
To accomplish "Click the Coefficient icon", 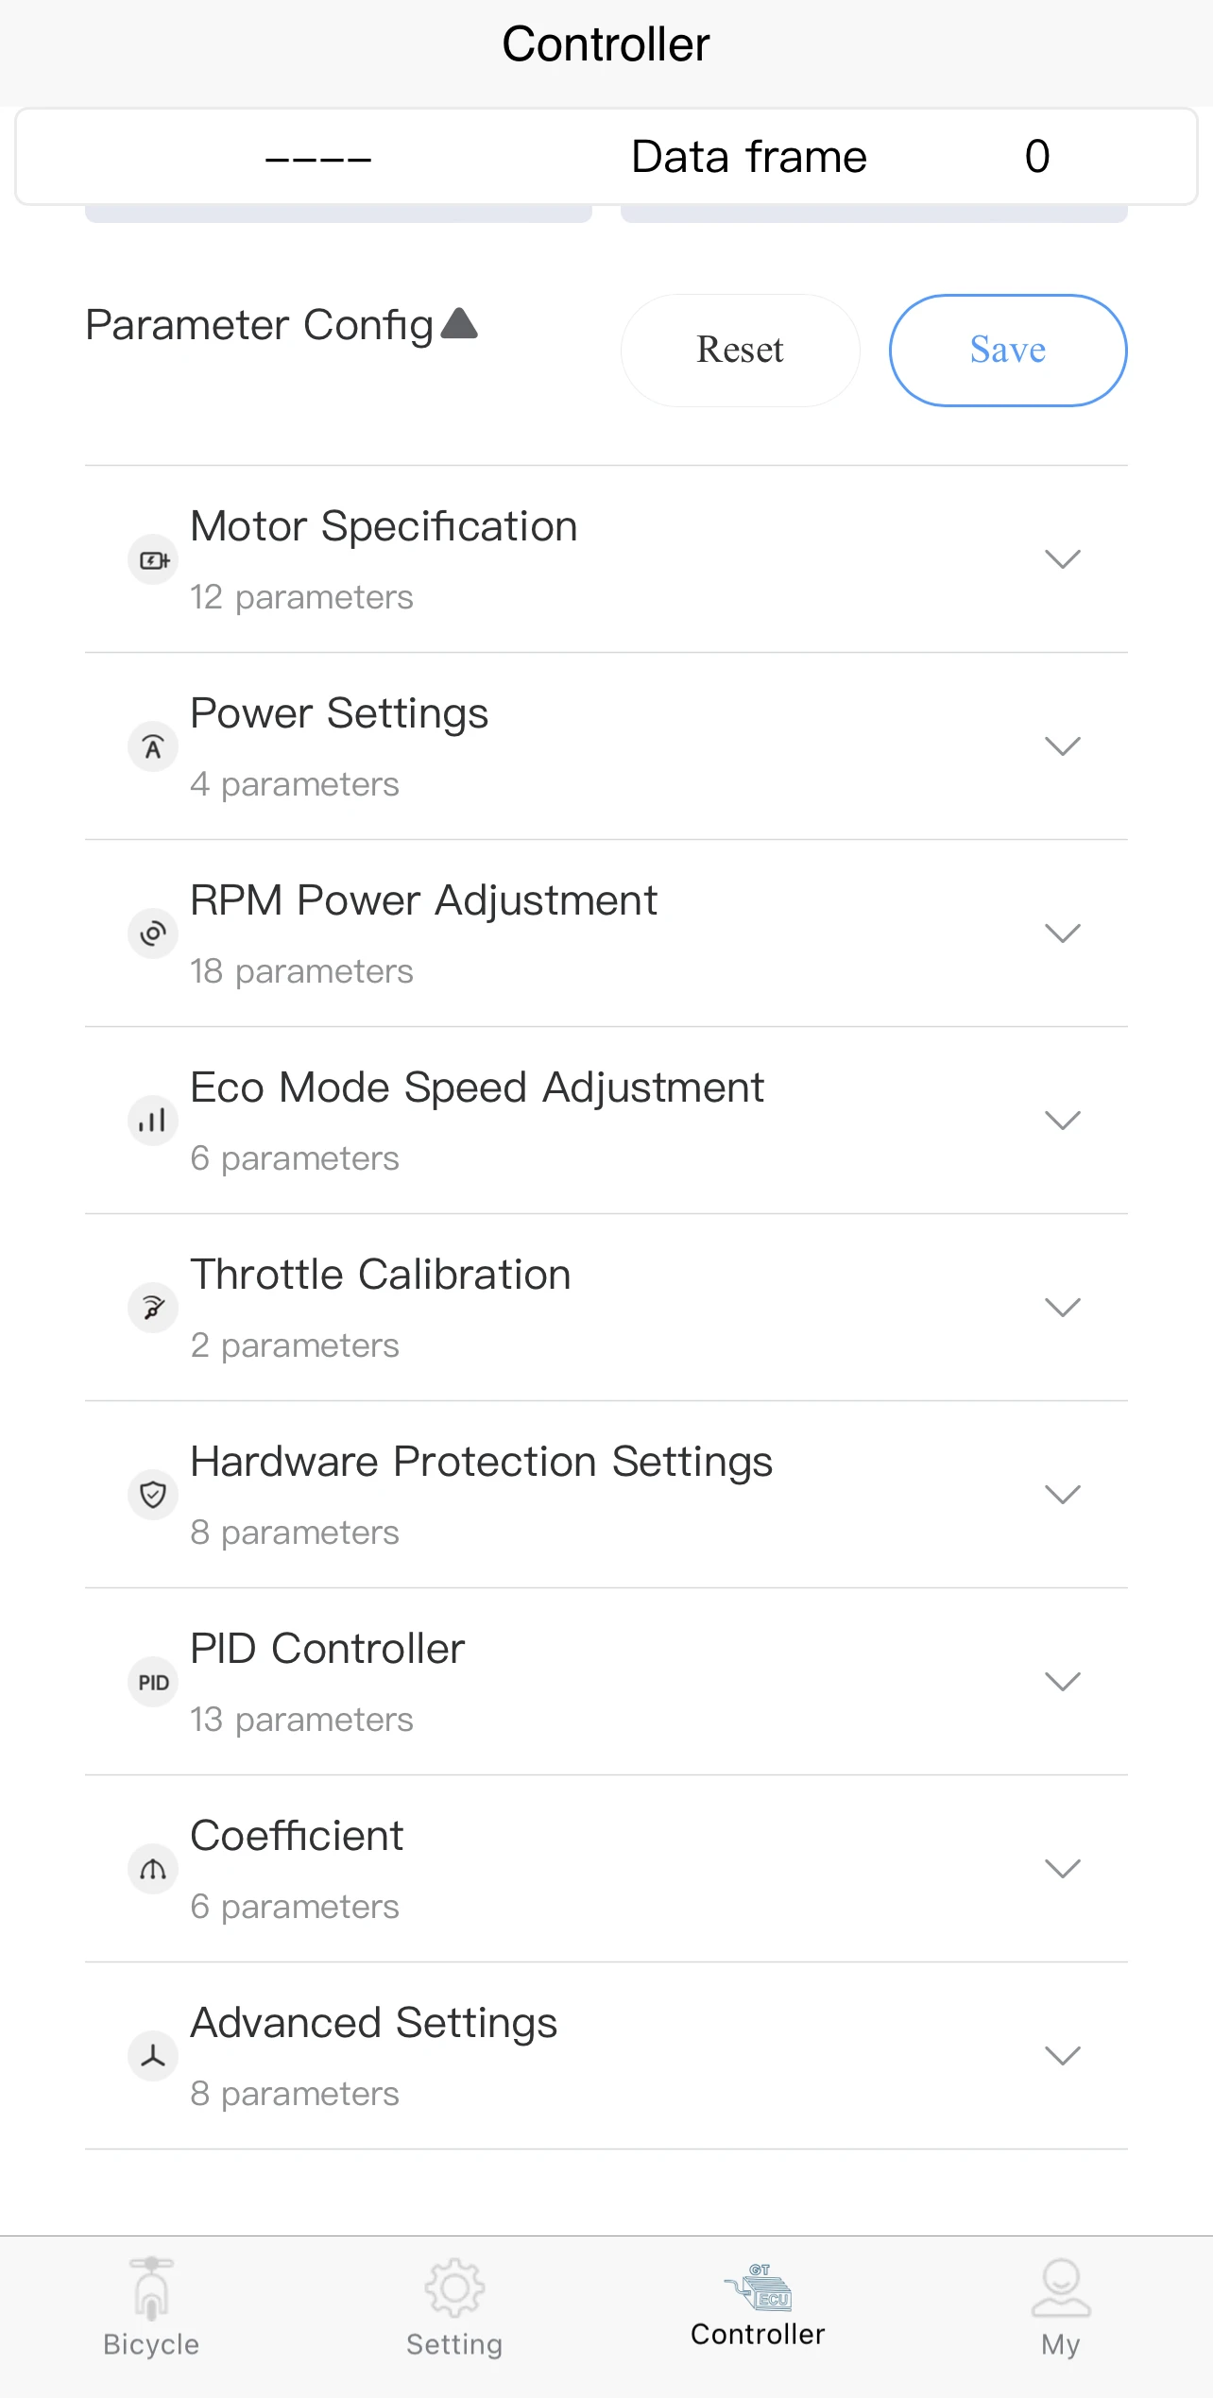I will point(153,1869).
